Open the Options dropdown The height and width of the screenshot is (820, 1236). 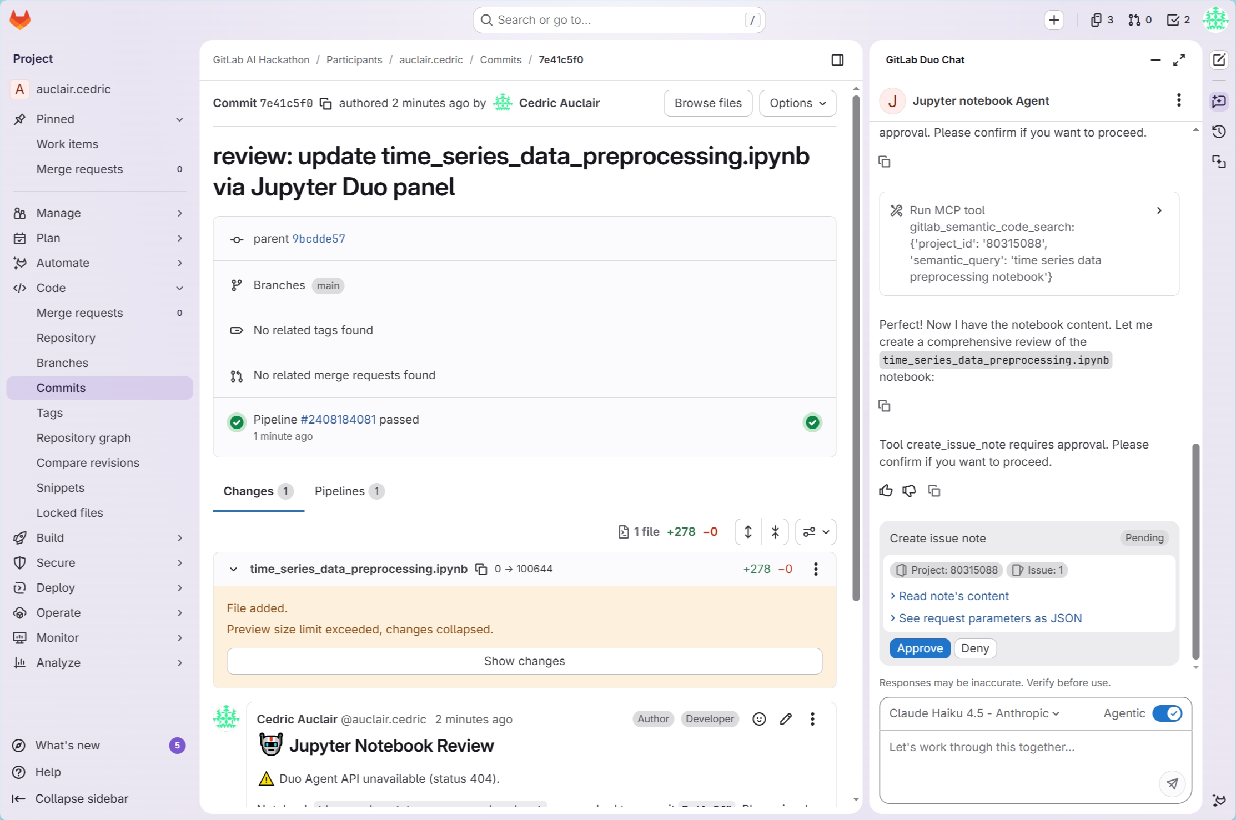point(797,103)
